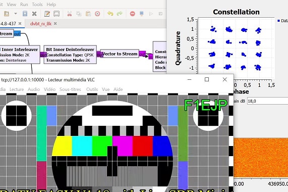
Task: Open the Vue menu in VLC
Action: click(x=105, y=89)
